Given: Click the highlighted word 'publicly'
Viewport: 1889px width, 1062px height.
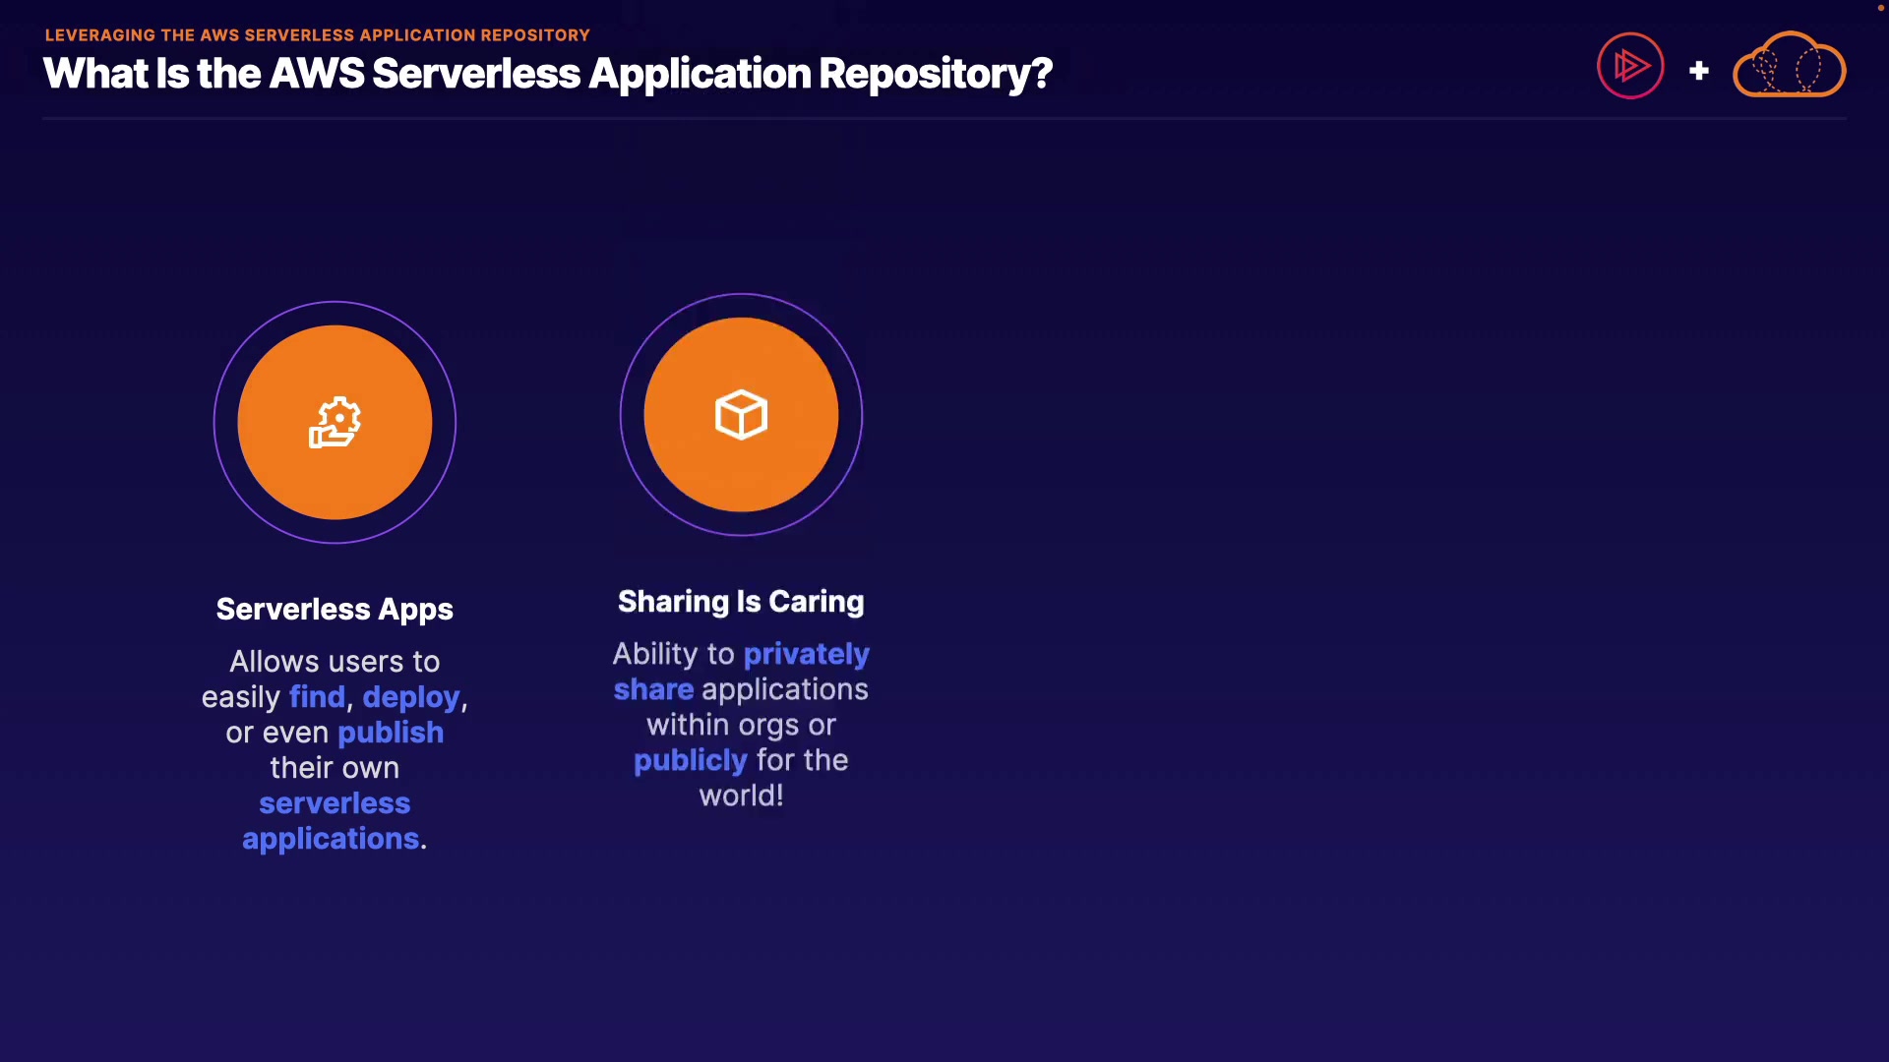Looking at the screenshot, I should (x=690, y=760).
